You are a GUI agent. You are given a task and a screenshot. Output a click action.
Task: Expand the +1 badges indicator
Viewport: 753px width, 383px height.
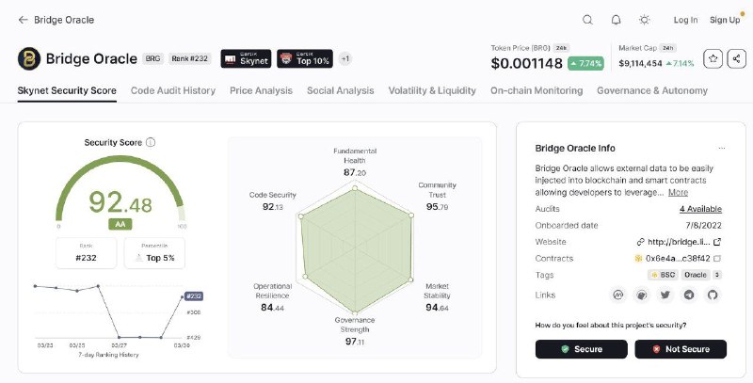[344, 58]
